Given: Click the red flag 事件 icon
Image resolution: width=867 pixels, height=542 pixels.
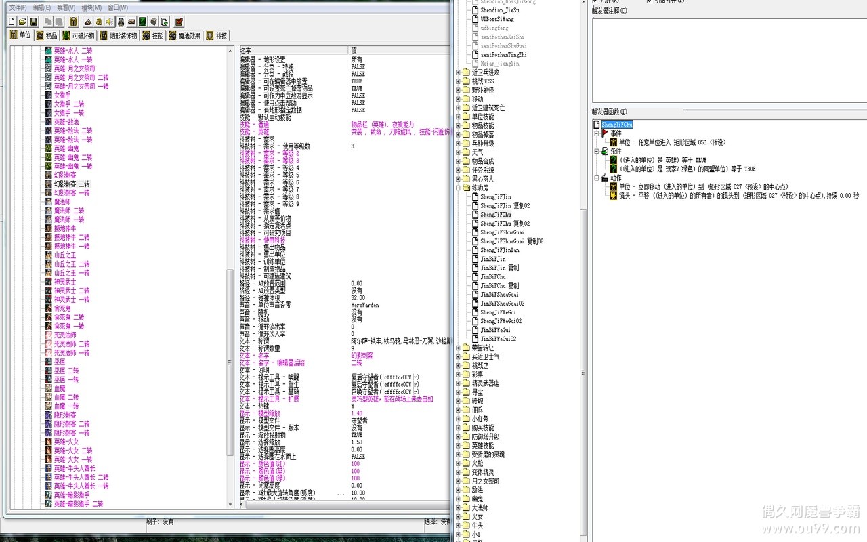Looking at the screenshot, I should 605,133.
